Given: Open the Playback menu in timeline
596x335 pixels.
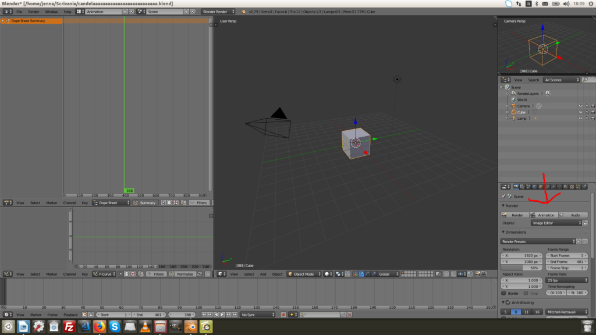Looking at the screenshot, I should pos(70,315).
